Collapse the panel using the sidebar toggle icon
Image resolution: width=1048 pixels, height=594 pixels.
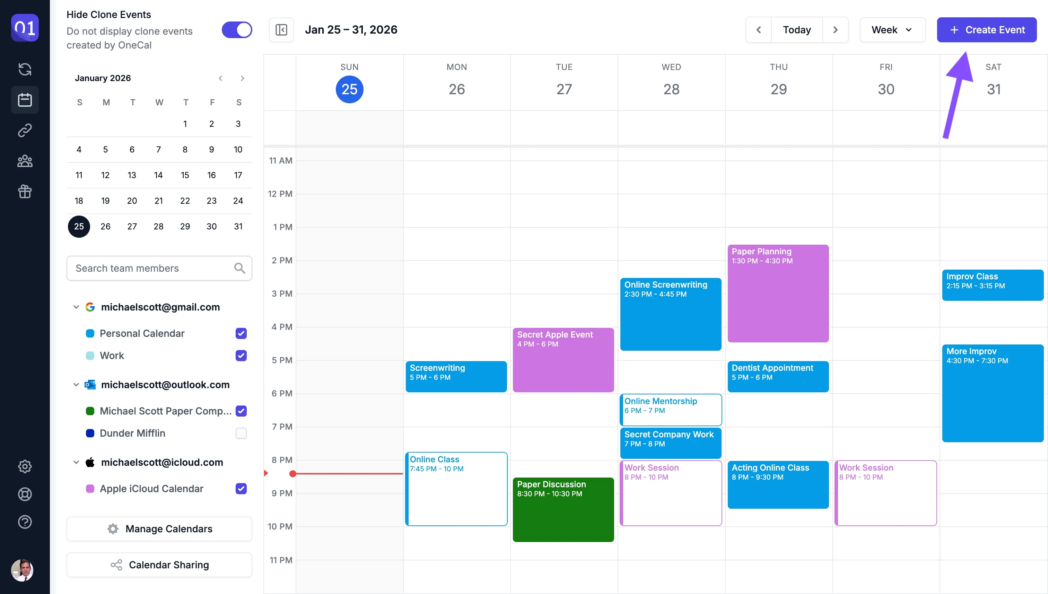tap(281, 29)
